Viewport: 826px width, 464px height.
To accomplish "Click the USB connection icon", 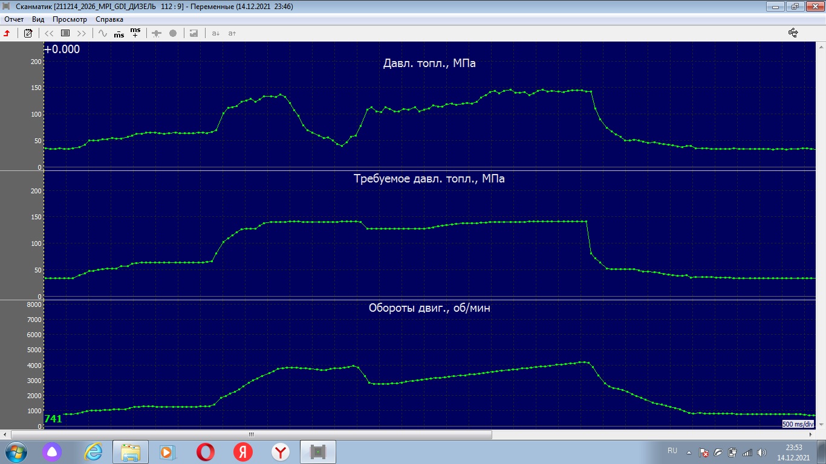I will click(793, 33).
